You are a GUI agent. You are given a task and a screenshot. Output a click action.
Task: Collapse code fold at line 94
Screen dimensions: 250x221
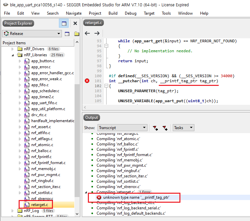click(x=106, y=46)
